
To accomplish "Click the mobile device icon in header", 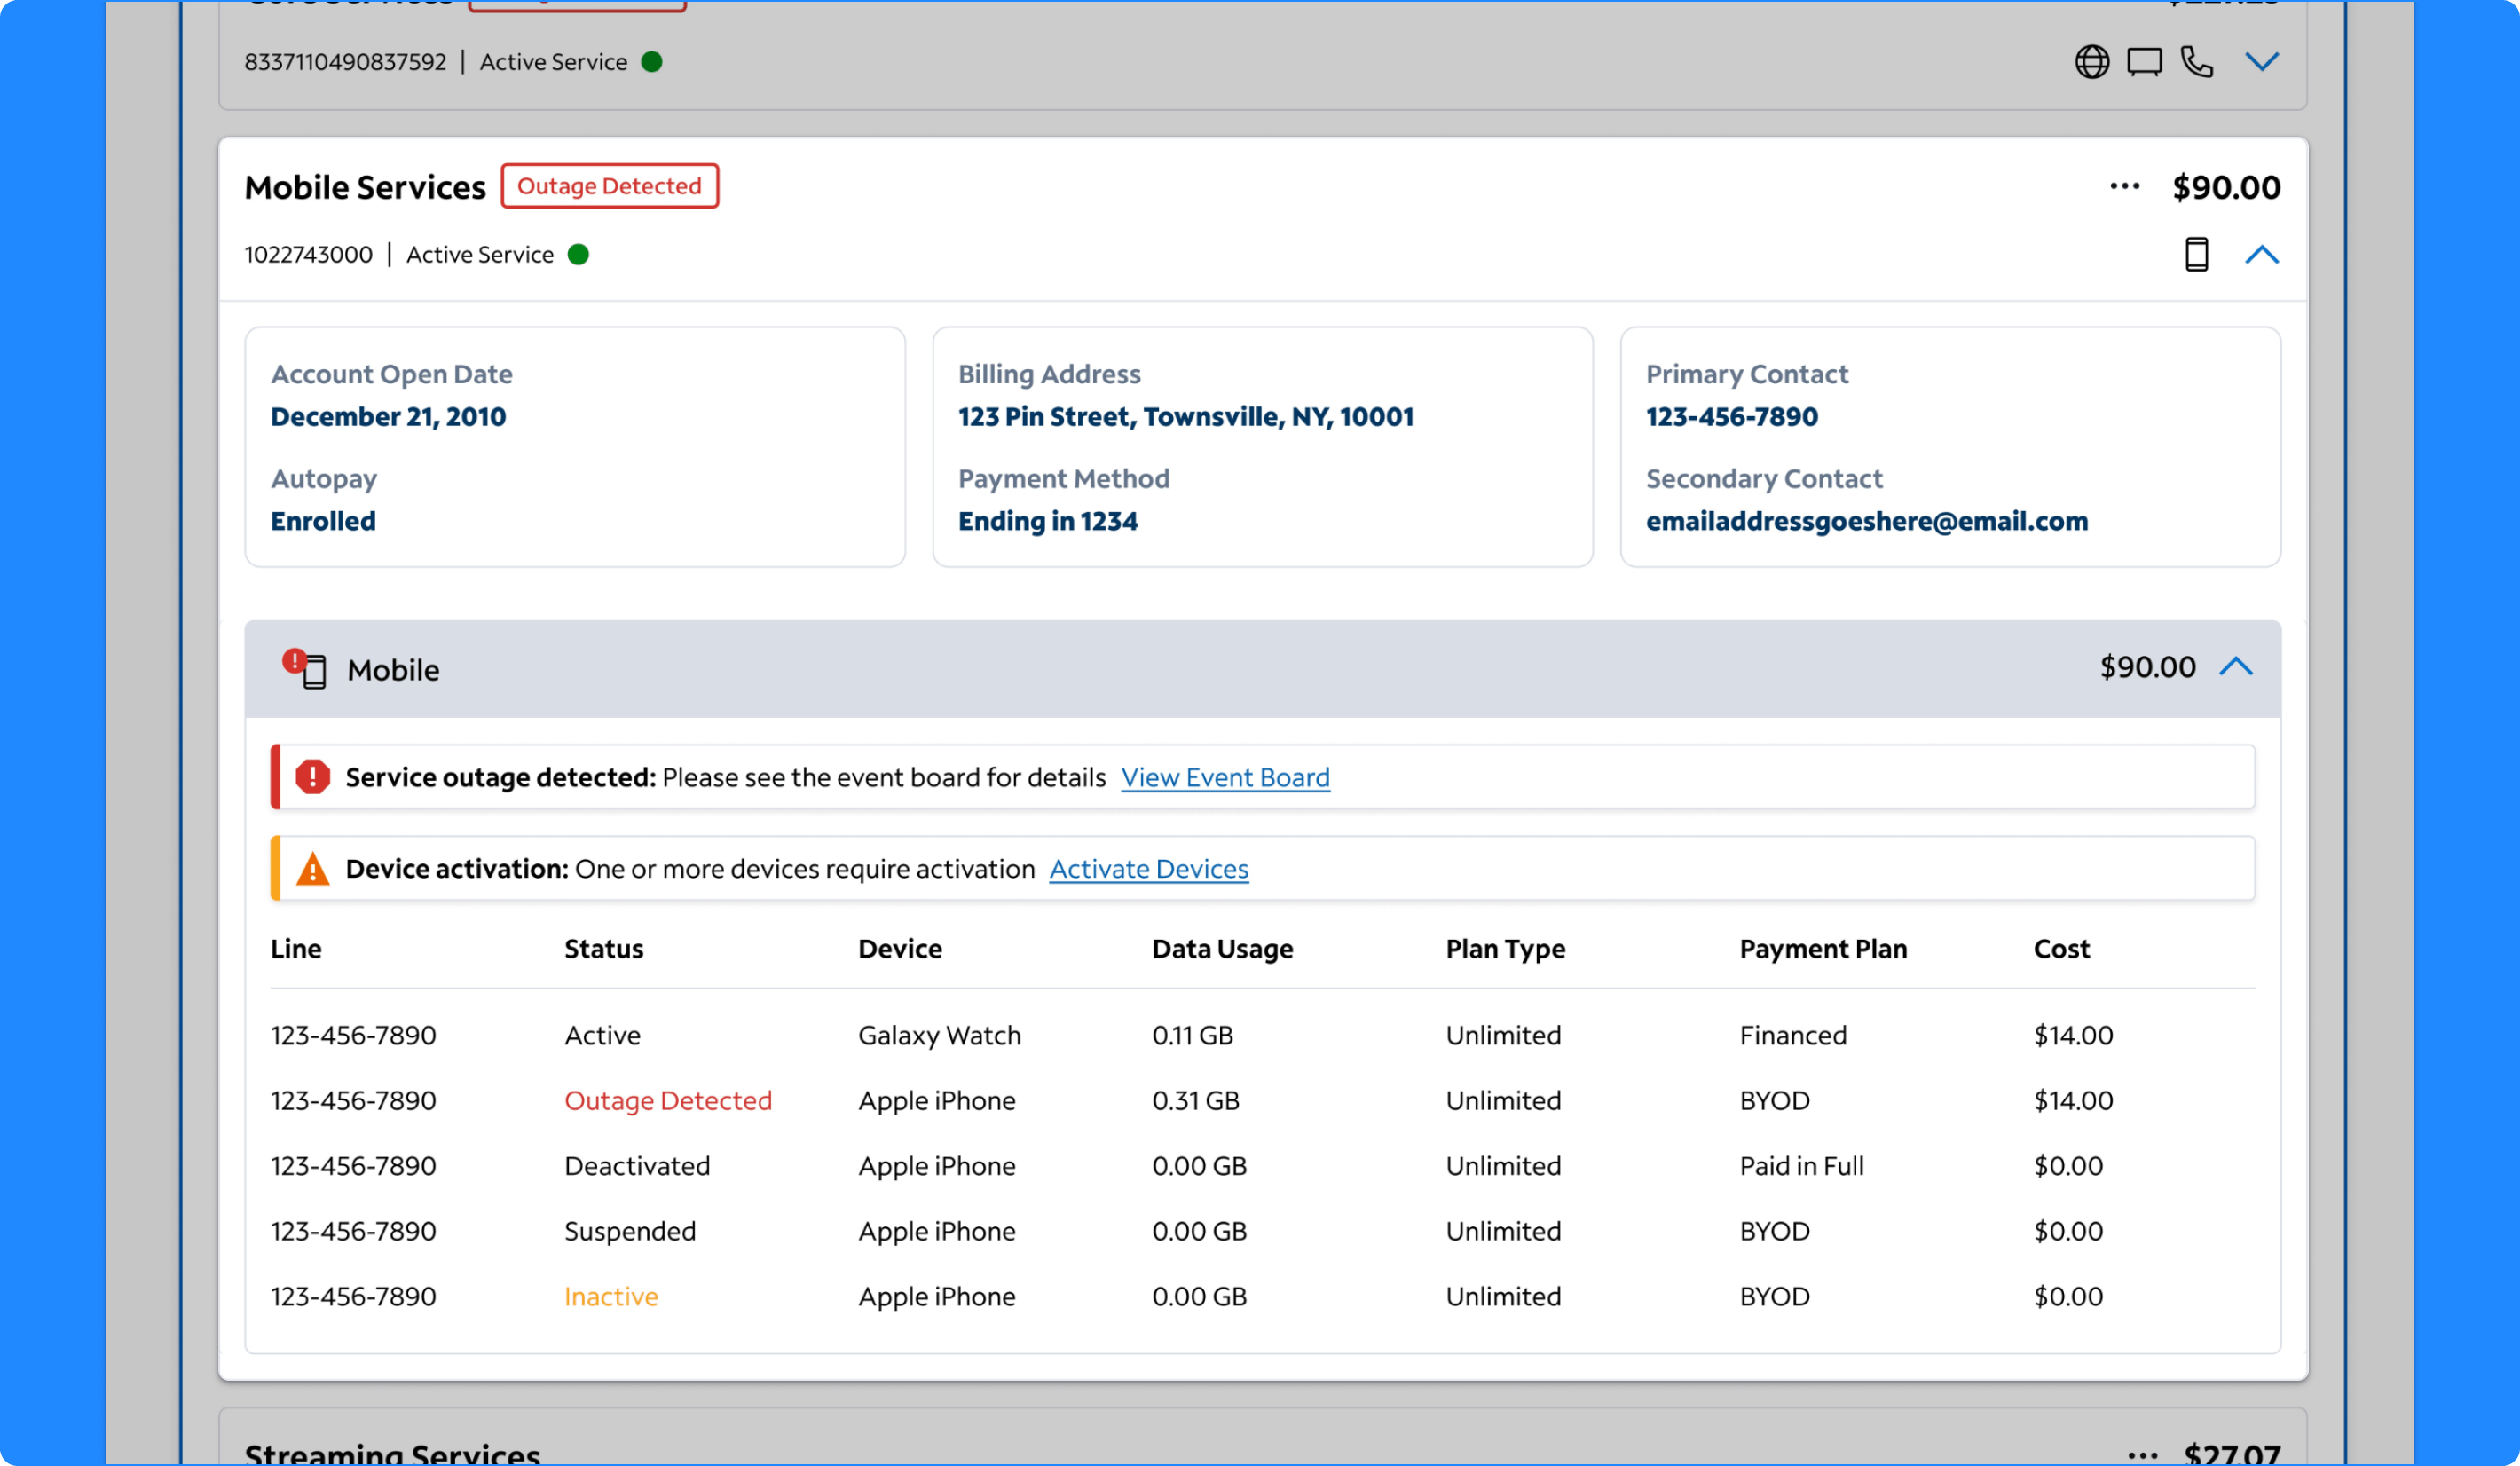I will (x=2196, y=254).
